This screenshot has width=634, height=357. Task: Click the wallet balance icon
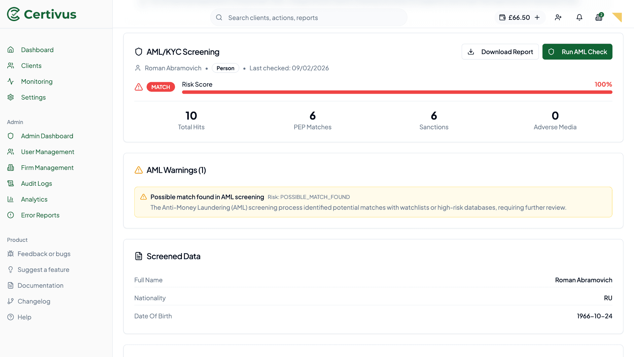(x=502, y=17)
